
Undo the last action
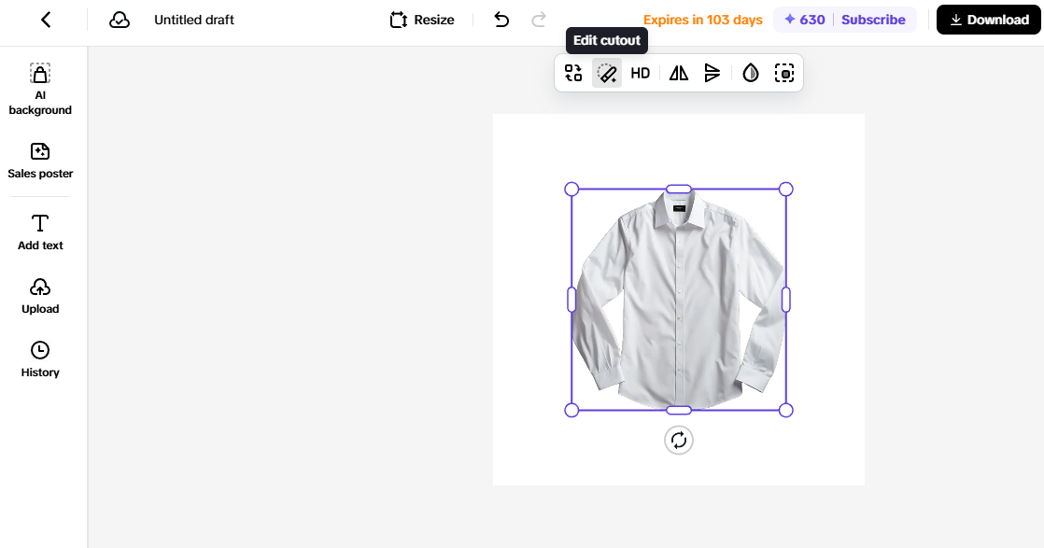click(x=501, y=20)
